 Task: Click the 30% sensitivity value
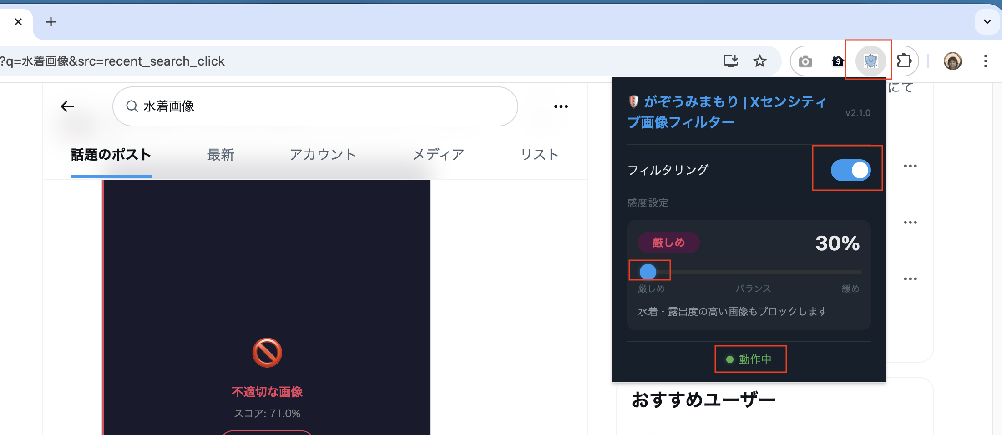837,243
